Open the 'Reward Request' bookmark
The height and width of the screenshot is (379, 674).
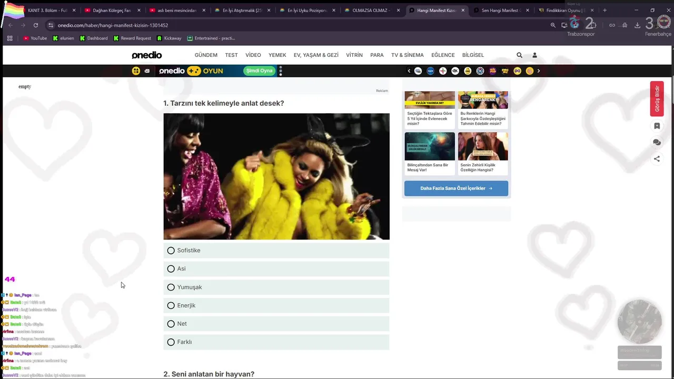tap(132, 38)
